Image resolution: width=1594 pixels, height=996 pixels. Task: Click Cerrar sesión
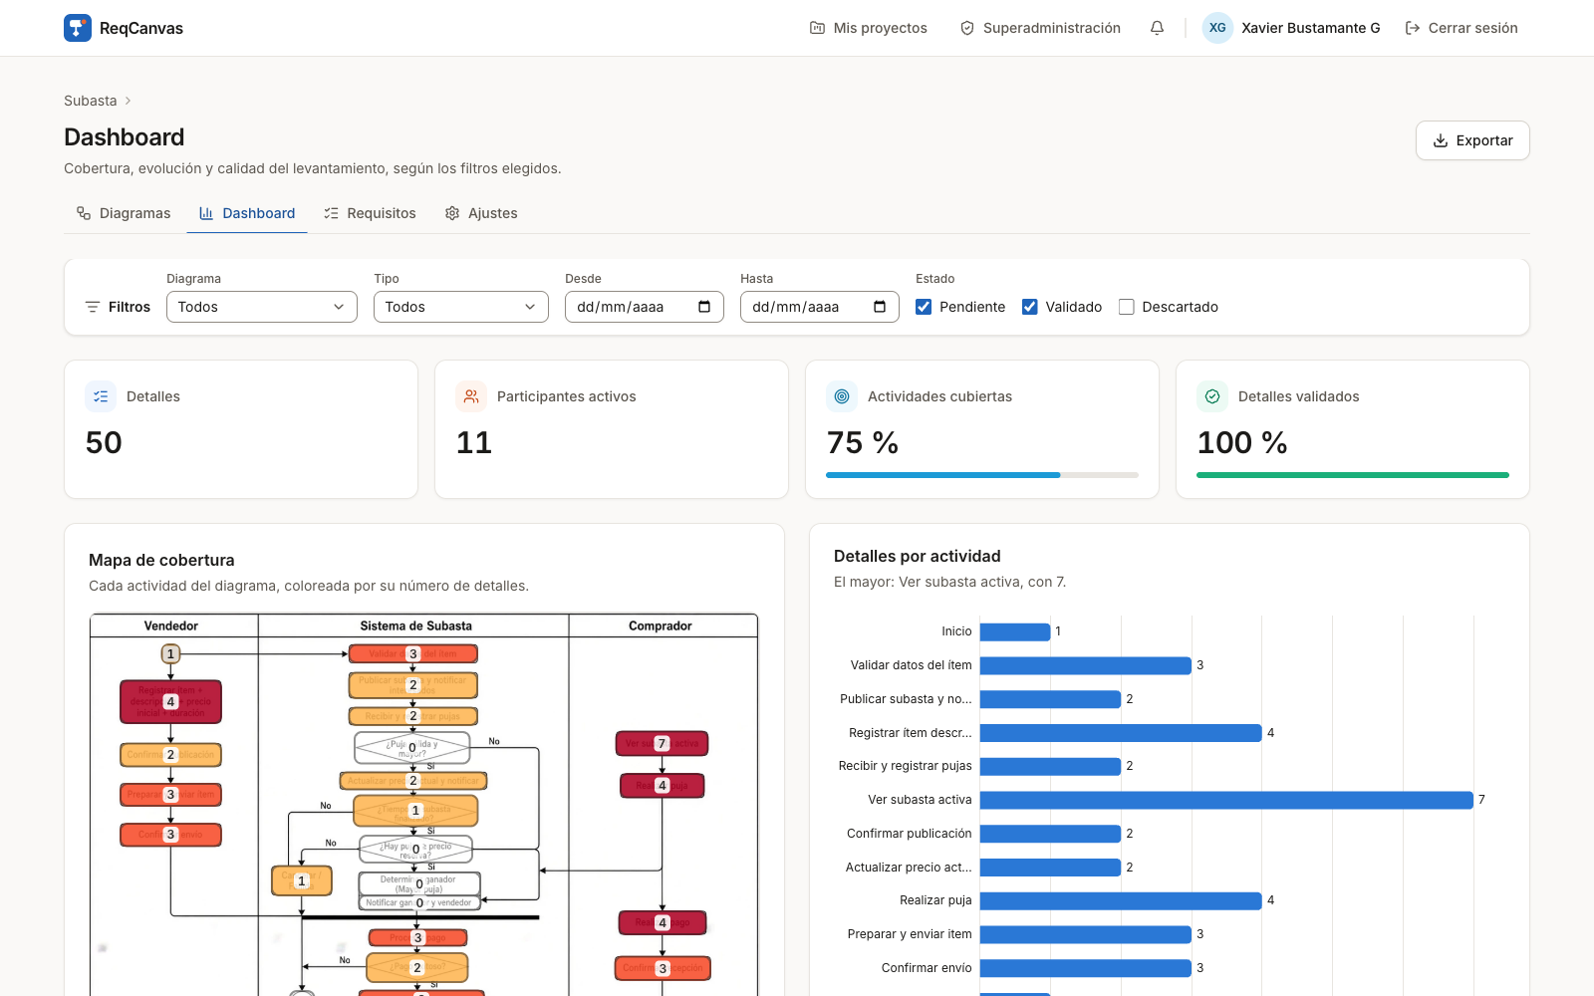[1461, 28]
